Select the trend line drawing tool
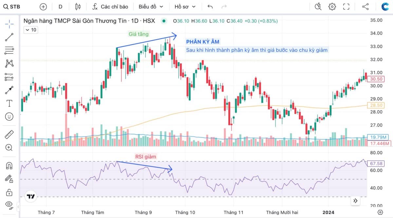This screenshot has height=218, width=393. click(9, 37)
